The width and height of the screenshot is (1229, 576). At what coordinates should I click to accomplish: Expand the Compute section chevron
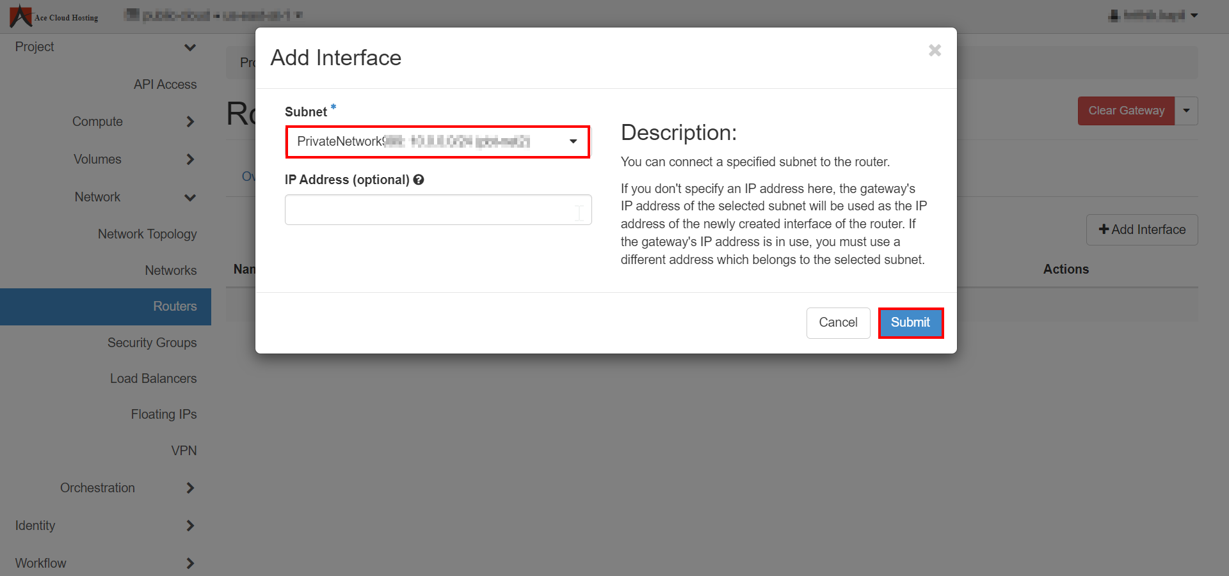(190, 121)
